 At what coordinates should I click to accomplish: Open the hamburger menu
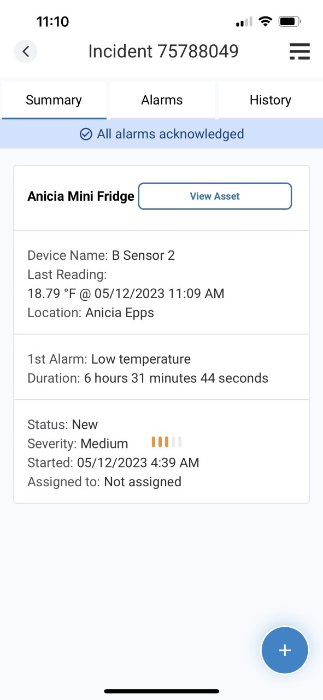pos(299,51)
